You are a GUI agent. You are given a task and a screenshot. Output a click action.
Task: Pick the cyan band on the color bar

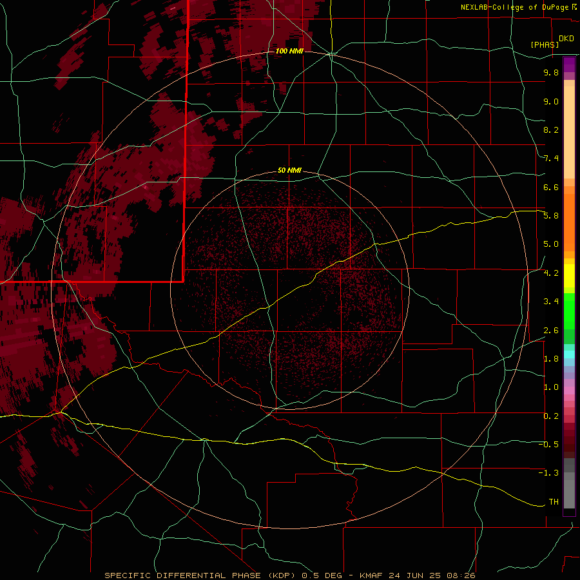(569, 354)
